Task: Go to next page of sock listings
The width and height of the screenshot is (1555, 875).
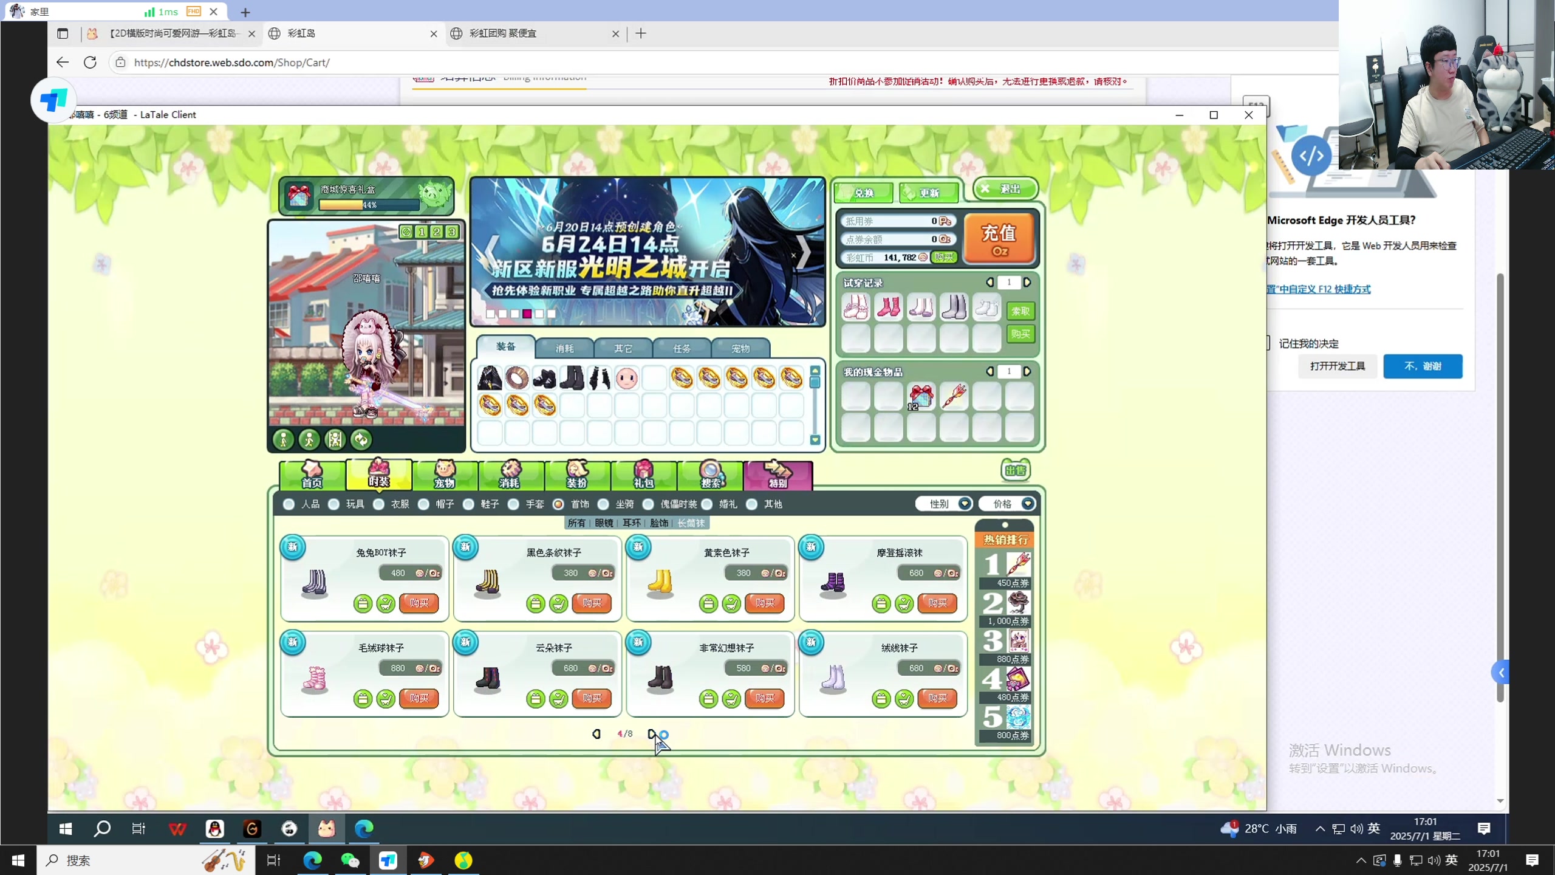Action: (651, 733)
